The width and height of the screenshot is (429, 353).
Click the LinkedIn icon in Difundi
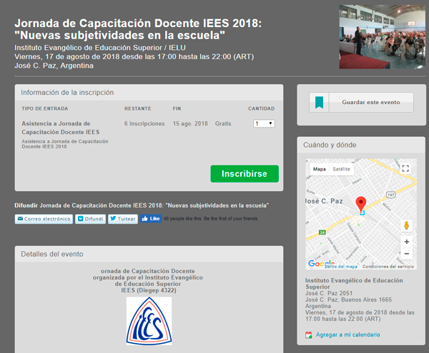(x=80, y=218)
